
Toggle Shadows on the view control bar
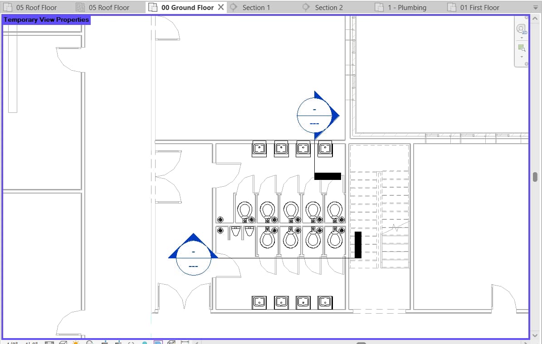point(89,342)
